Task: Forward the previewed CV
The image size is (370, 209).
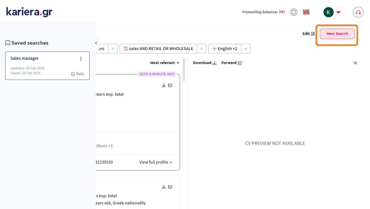Action: [231, 63]
